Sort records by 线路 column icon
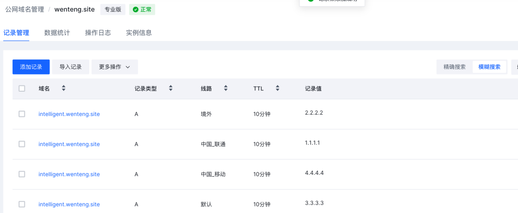This screenshot has height=213, width=518. click(225, 88)
